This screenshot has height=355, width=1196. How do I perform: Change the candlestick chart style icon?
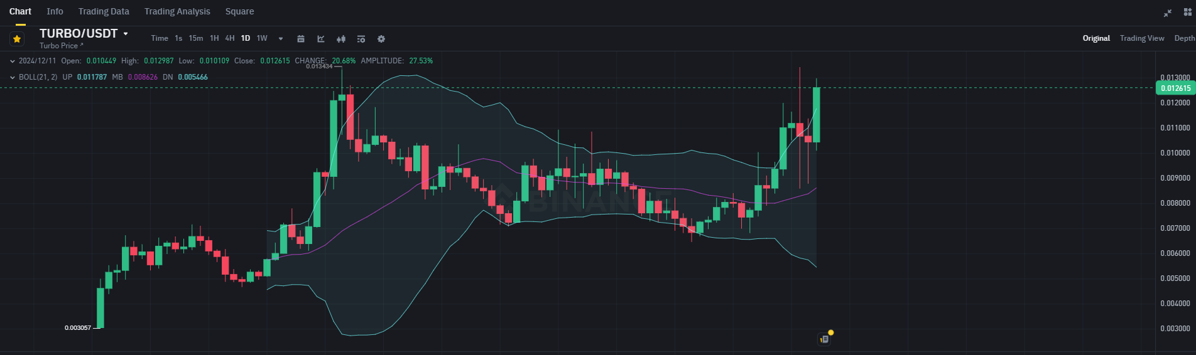(341, 39)
